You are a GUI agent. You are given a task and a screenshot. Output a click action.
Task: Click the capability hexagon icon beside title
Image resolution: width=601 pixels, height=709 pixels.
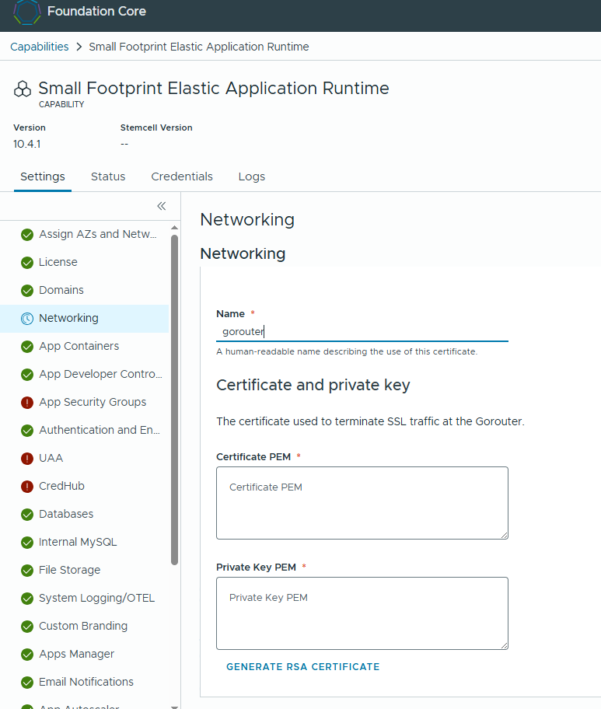[23, 89]
